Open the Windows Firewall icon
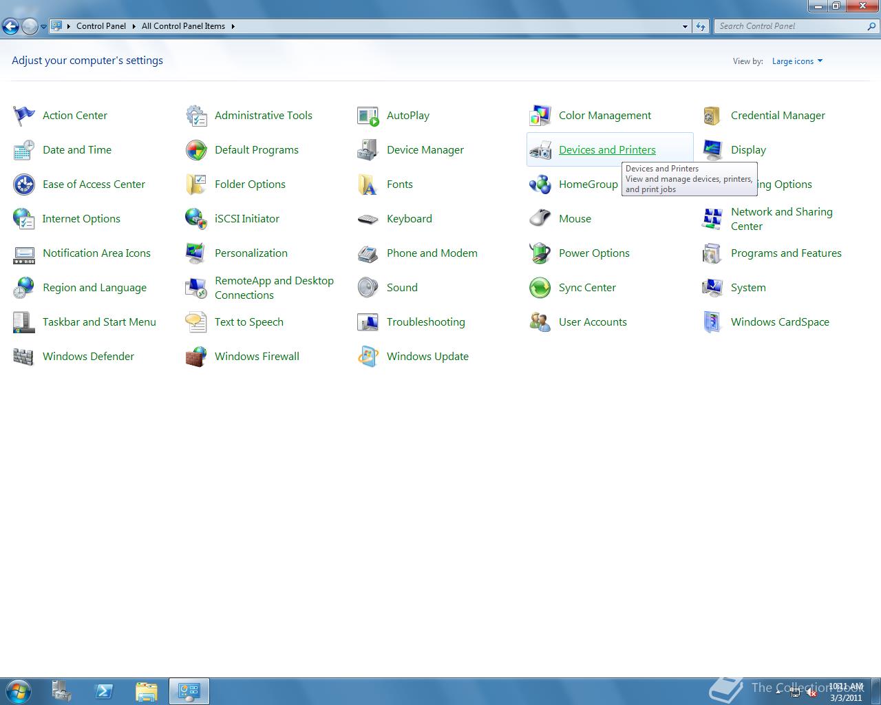 click(196, 357)
